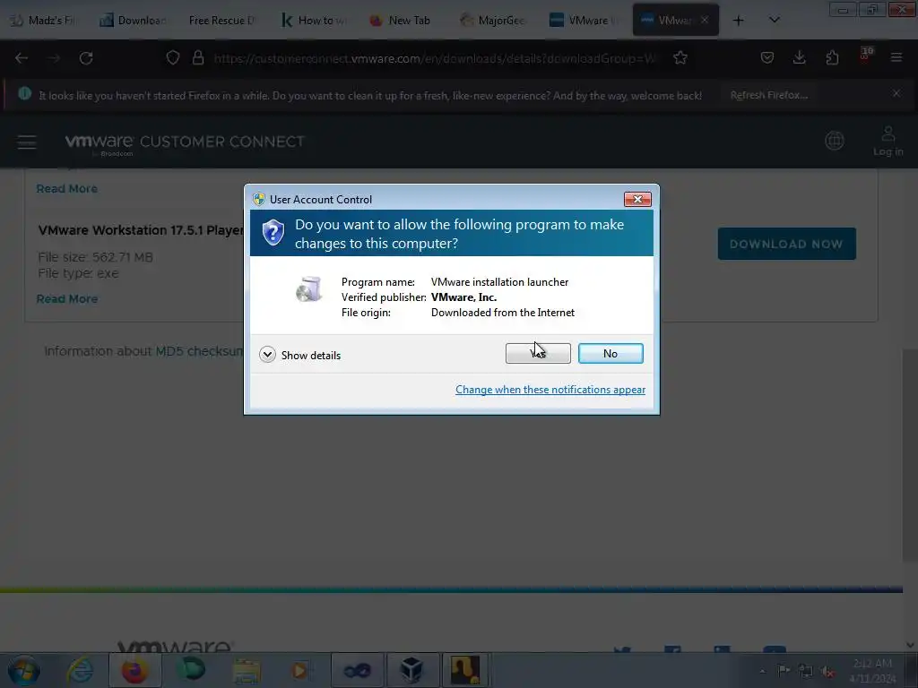This screenshot has height=688, width=918.
Task: Open the Windows Start menu
Action: pyautogui.click(x=24, y=670)
